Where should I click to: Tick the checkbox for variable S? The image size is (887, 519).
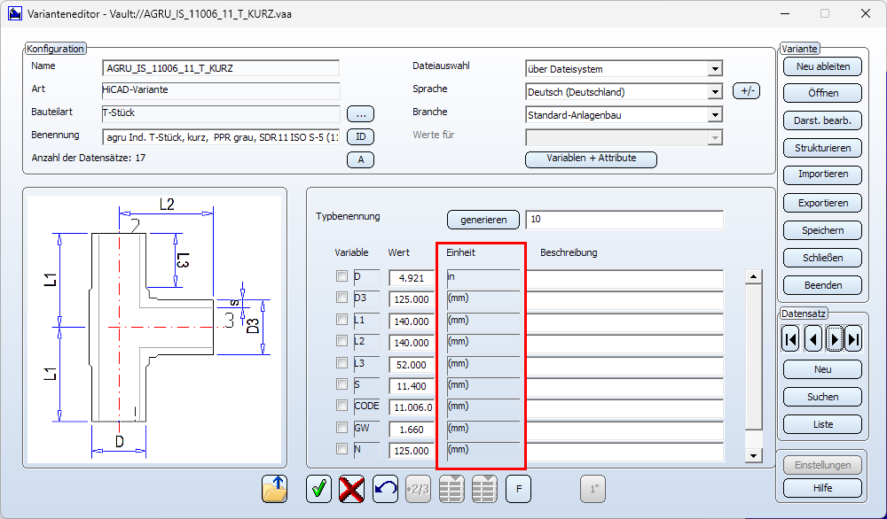341,384
